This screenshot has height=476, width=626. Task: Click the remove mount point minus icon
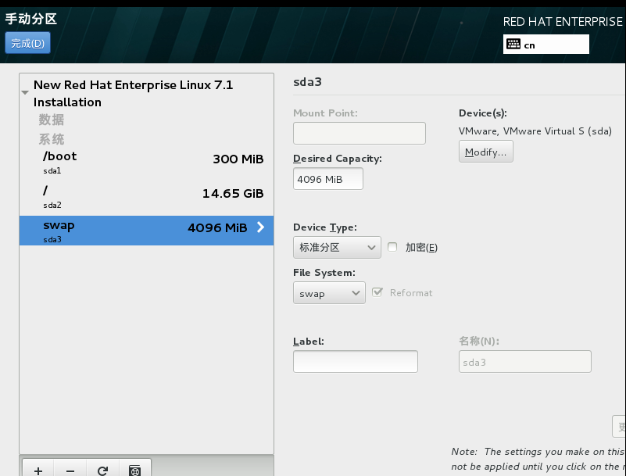pos(70,470)
